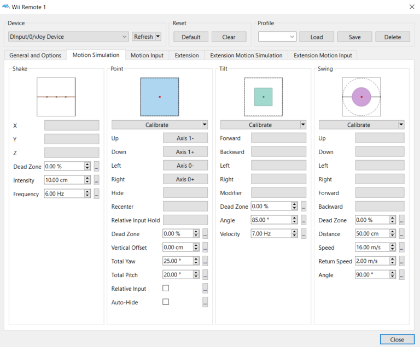This screenshot has width=420, height=347.
Task: Click the Point Left mapping Axis 0-
Action: 185,166
